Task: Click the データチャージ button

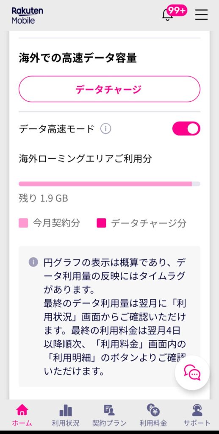Action: point(109,89)
